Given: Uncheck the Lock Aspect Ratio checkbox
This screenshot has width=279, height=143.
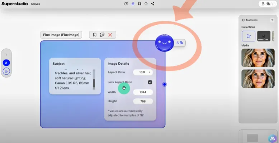Looking at the screenshot, I should point(150,82).
